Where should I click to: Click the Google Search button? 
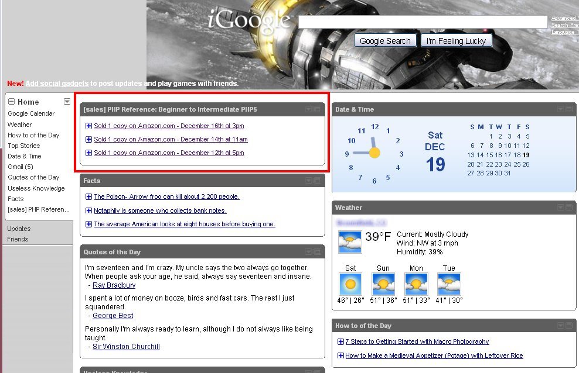tap(385, 41)
